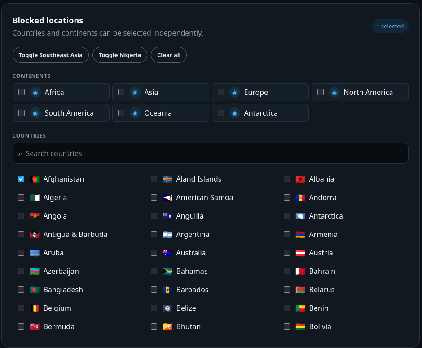Click the Algeria country label
This screenshot has height=348, width=422.
coord(55,197)
